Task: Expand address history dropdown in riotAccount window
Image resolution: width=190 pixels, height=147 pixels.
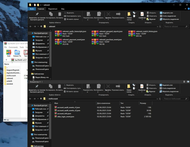Action: click(157, 99)
